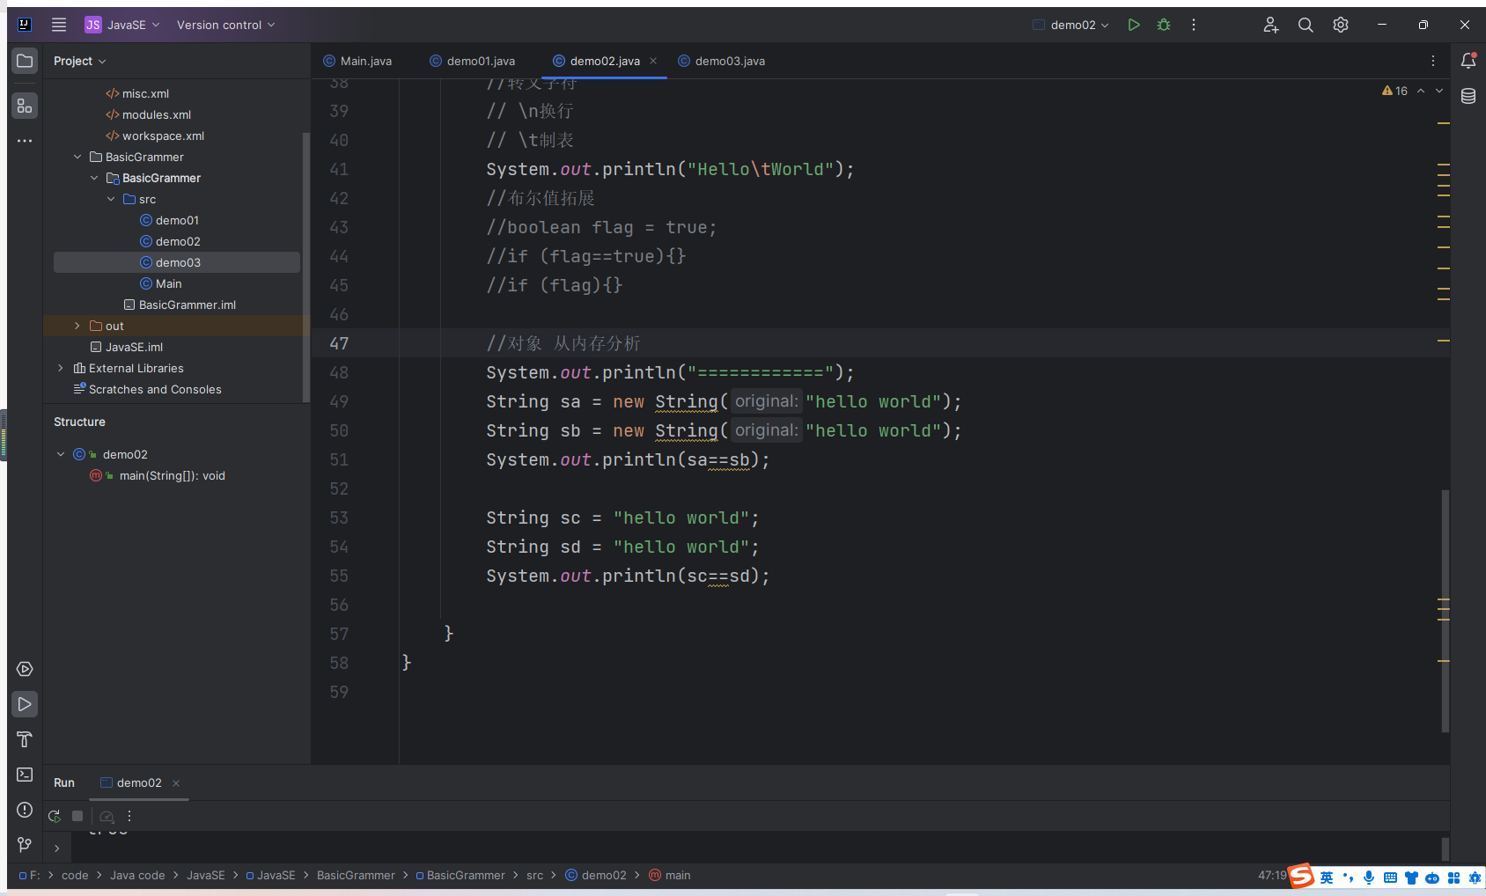Open more tool windows ellipsis in sidebar
This screenshot has width=1486, height=896.
(x=25, y=141)
